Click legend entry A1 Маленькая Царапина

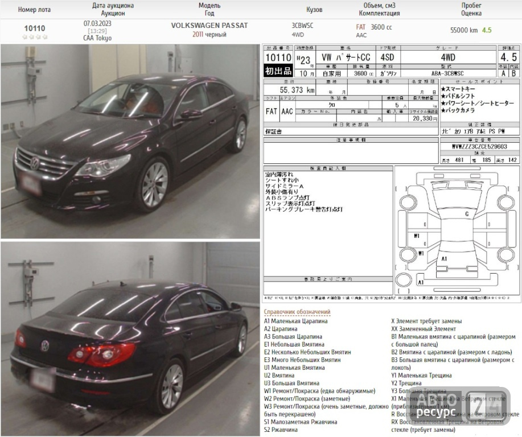(295, 321)
